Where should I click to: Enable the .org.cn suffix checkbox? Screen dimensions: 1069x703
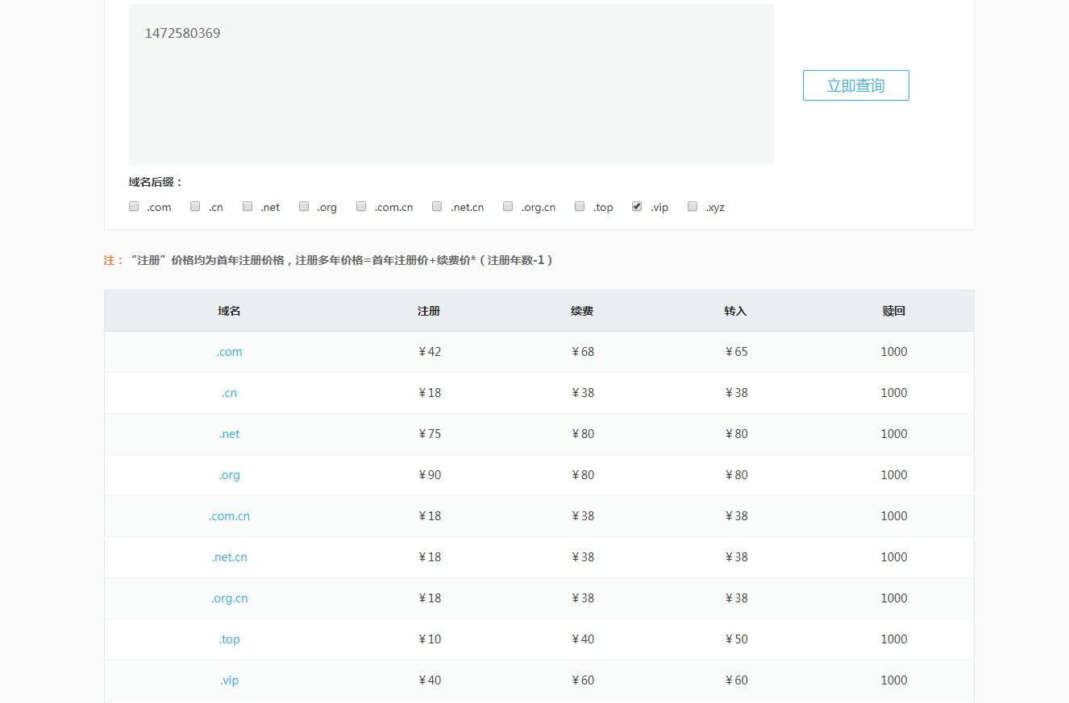[507, 206]
